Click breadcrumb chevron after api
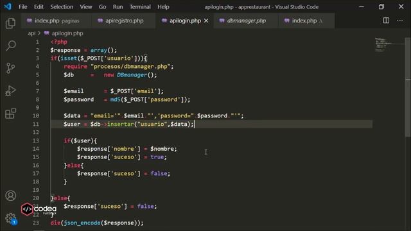This screenshot has height=231, width=411. pos(39,33)
